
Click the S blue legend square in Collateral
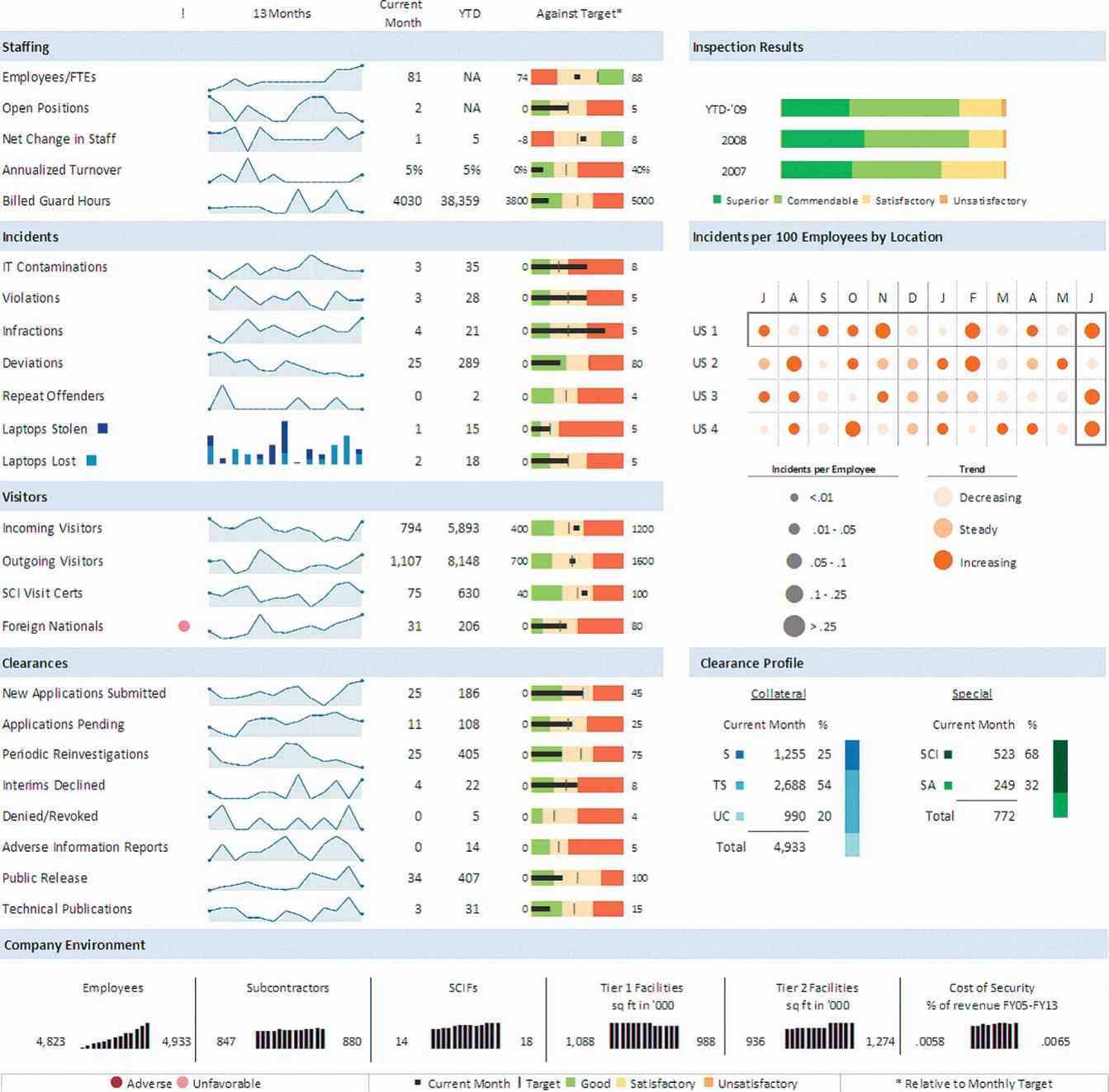click(740, 754)
